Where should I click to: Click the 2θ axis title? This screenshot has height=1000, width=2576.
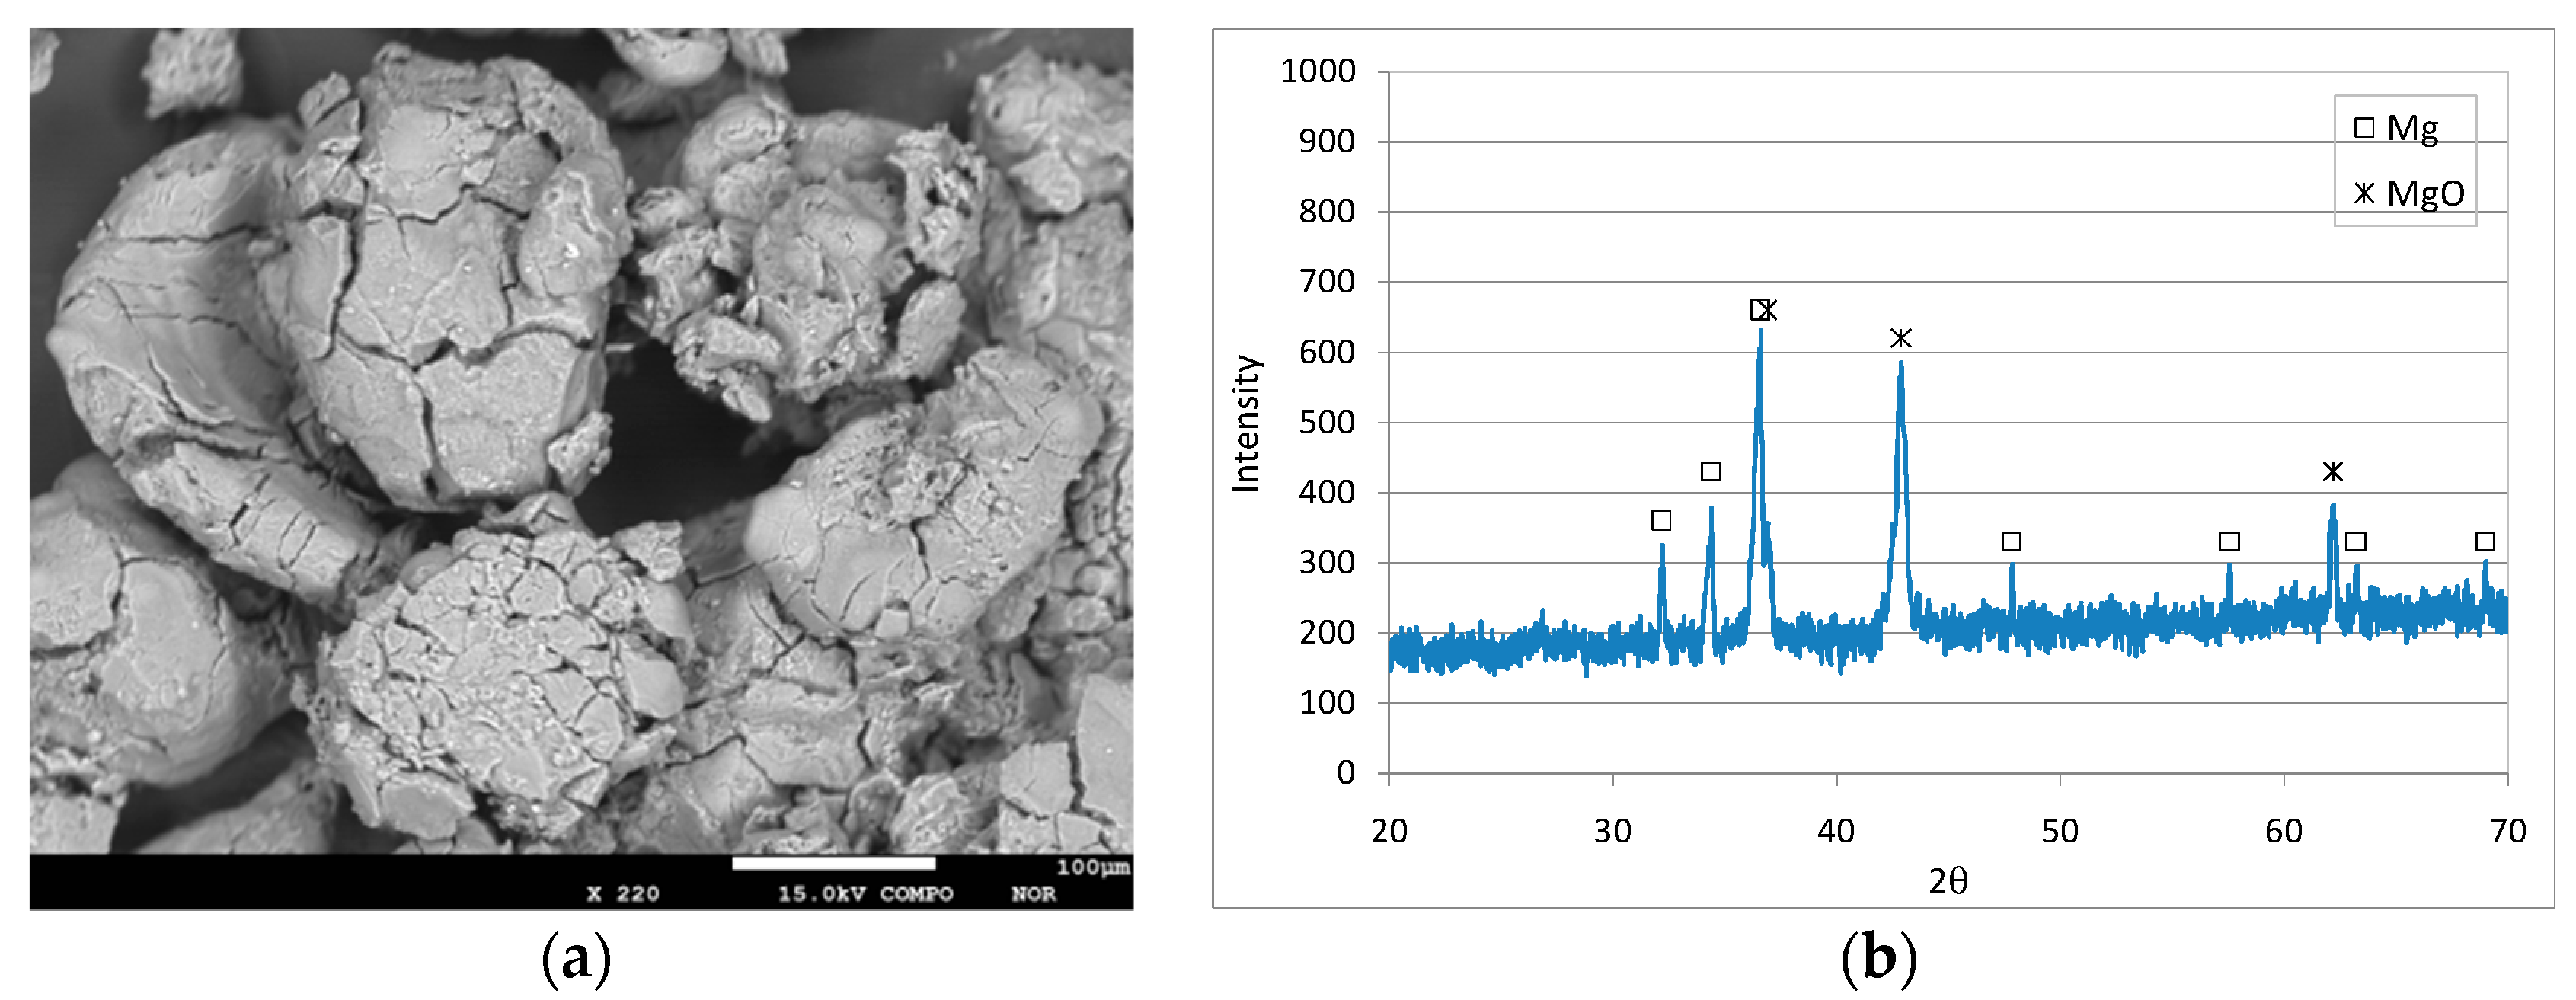coord(1948,881)
